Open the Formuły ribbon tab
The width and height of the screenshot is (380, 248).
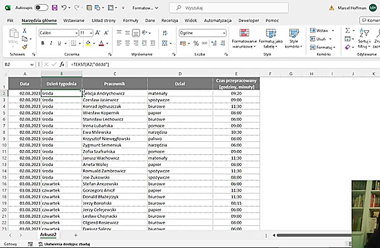(x=131, y=20)
